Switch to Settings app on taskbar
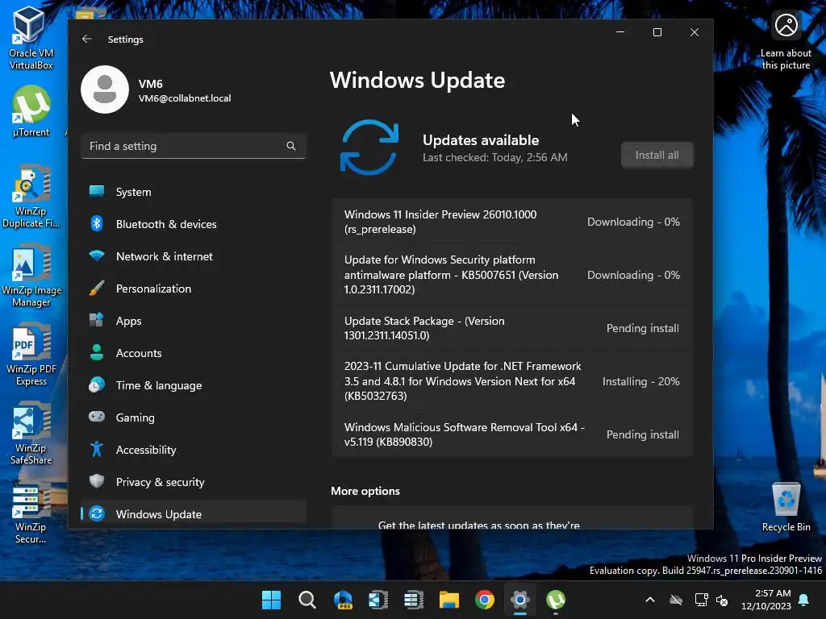The width and height of the screenshot is (826, 619). 520,600
